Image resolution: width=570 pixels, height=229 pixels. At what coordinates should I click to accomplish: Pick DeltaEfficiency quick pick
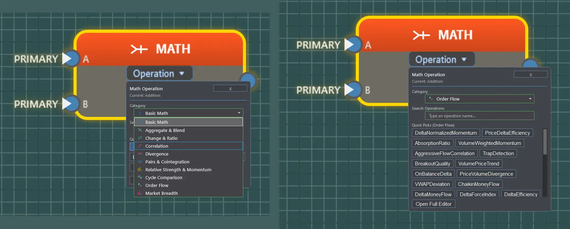[x=521, y=194]
